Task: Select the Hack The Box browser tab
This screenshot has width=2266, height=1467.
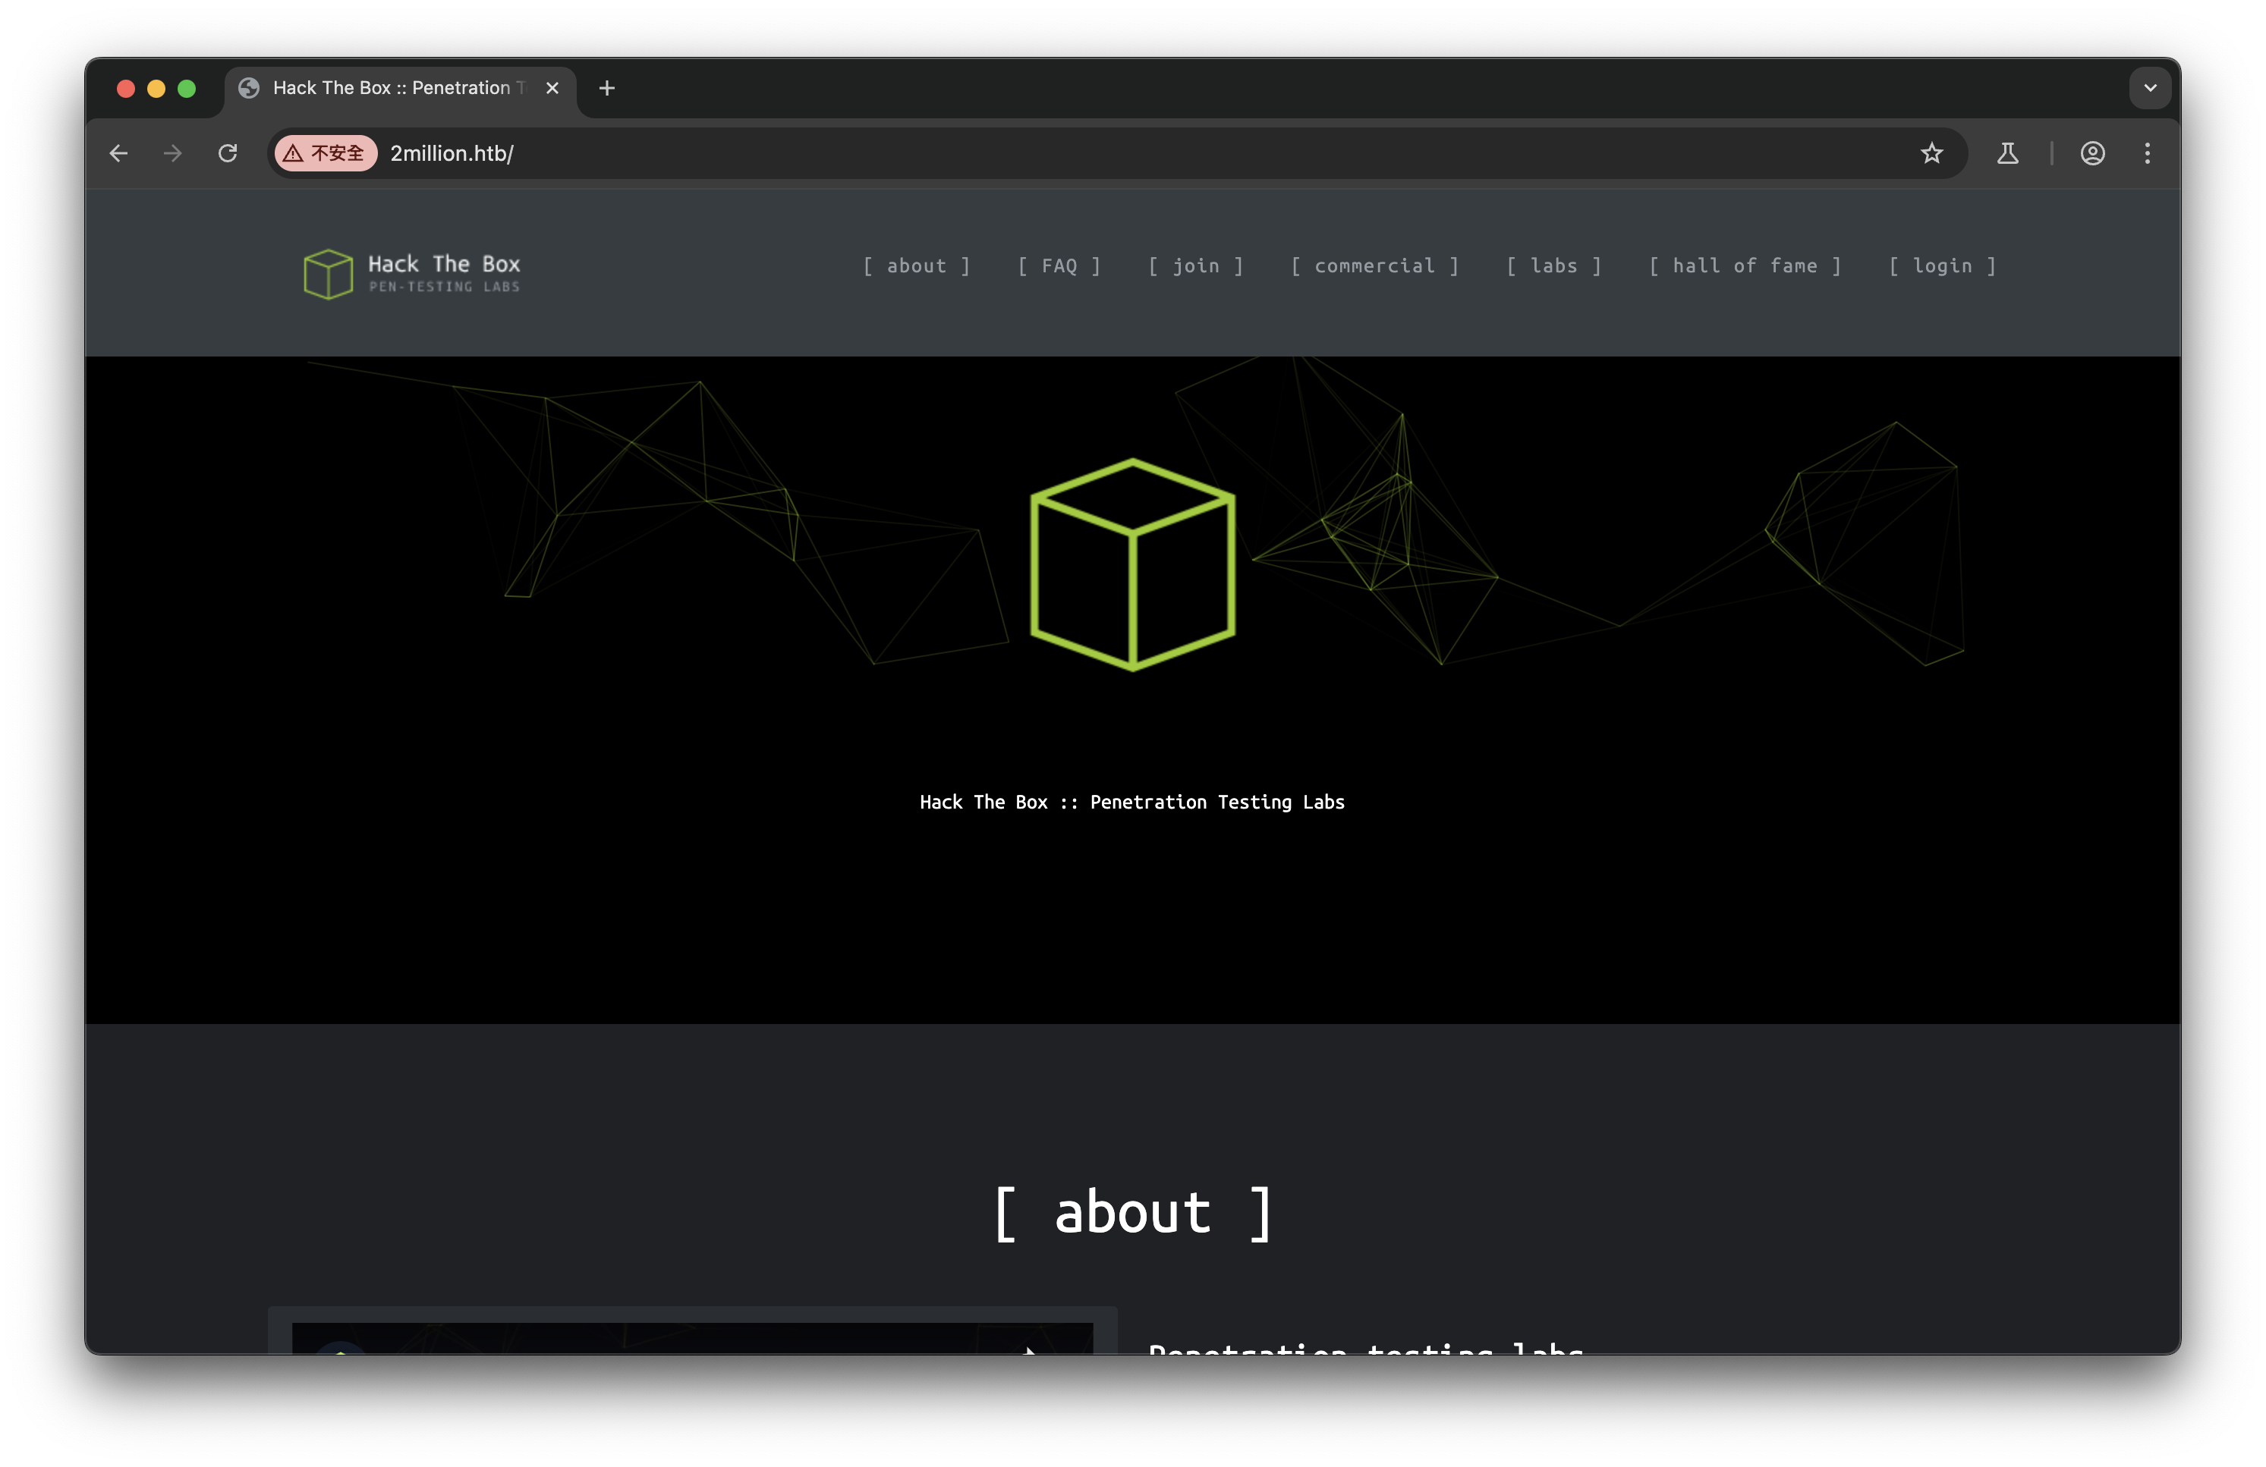Action: 400,87
